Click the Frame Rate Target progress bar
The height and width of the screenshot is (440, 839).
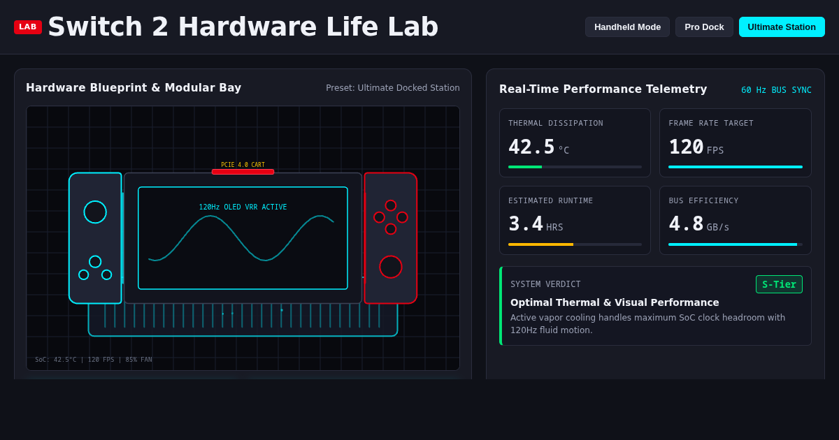coord(736,167)
